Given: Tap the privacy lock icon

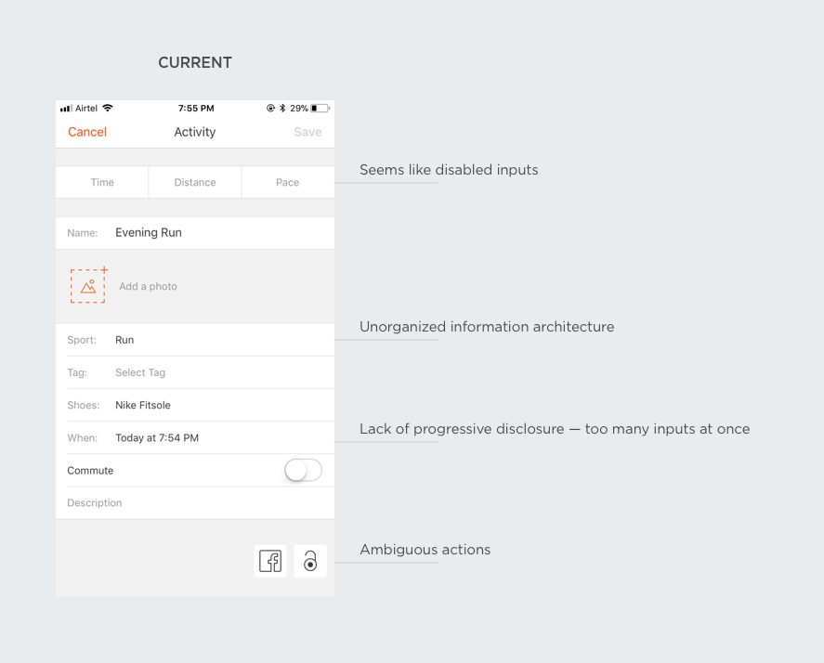Looking at the screenshot, I should [310, 561].
